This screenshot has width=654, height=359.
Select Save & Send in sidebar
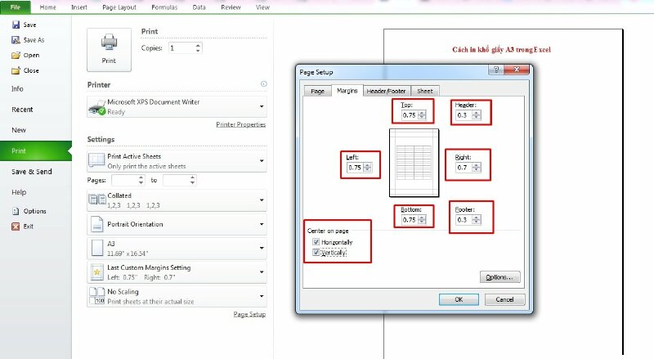point(32,172)
